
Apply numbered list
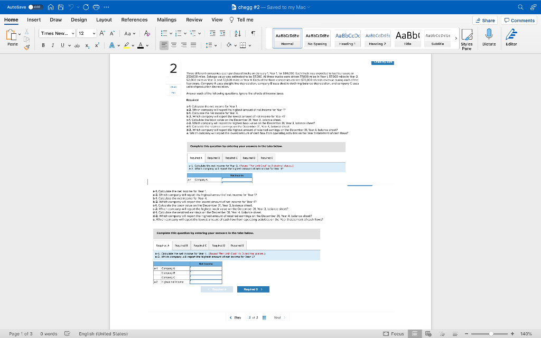(179, 33)
